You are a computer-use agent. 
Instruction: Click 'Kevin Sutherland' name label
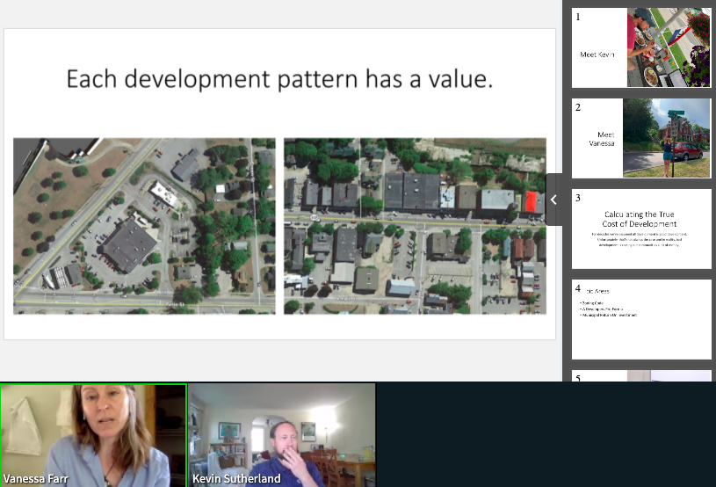coord(236,479)
